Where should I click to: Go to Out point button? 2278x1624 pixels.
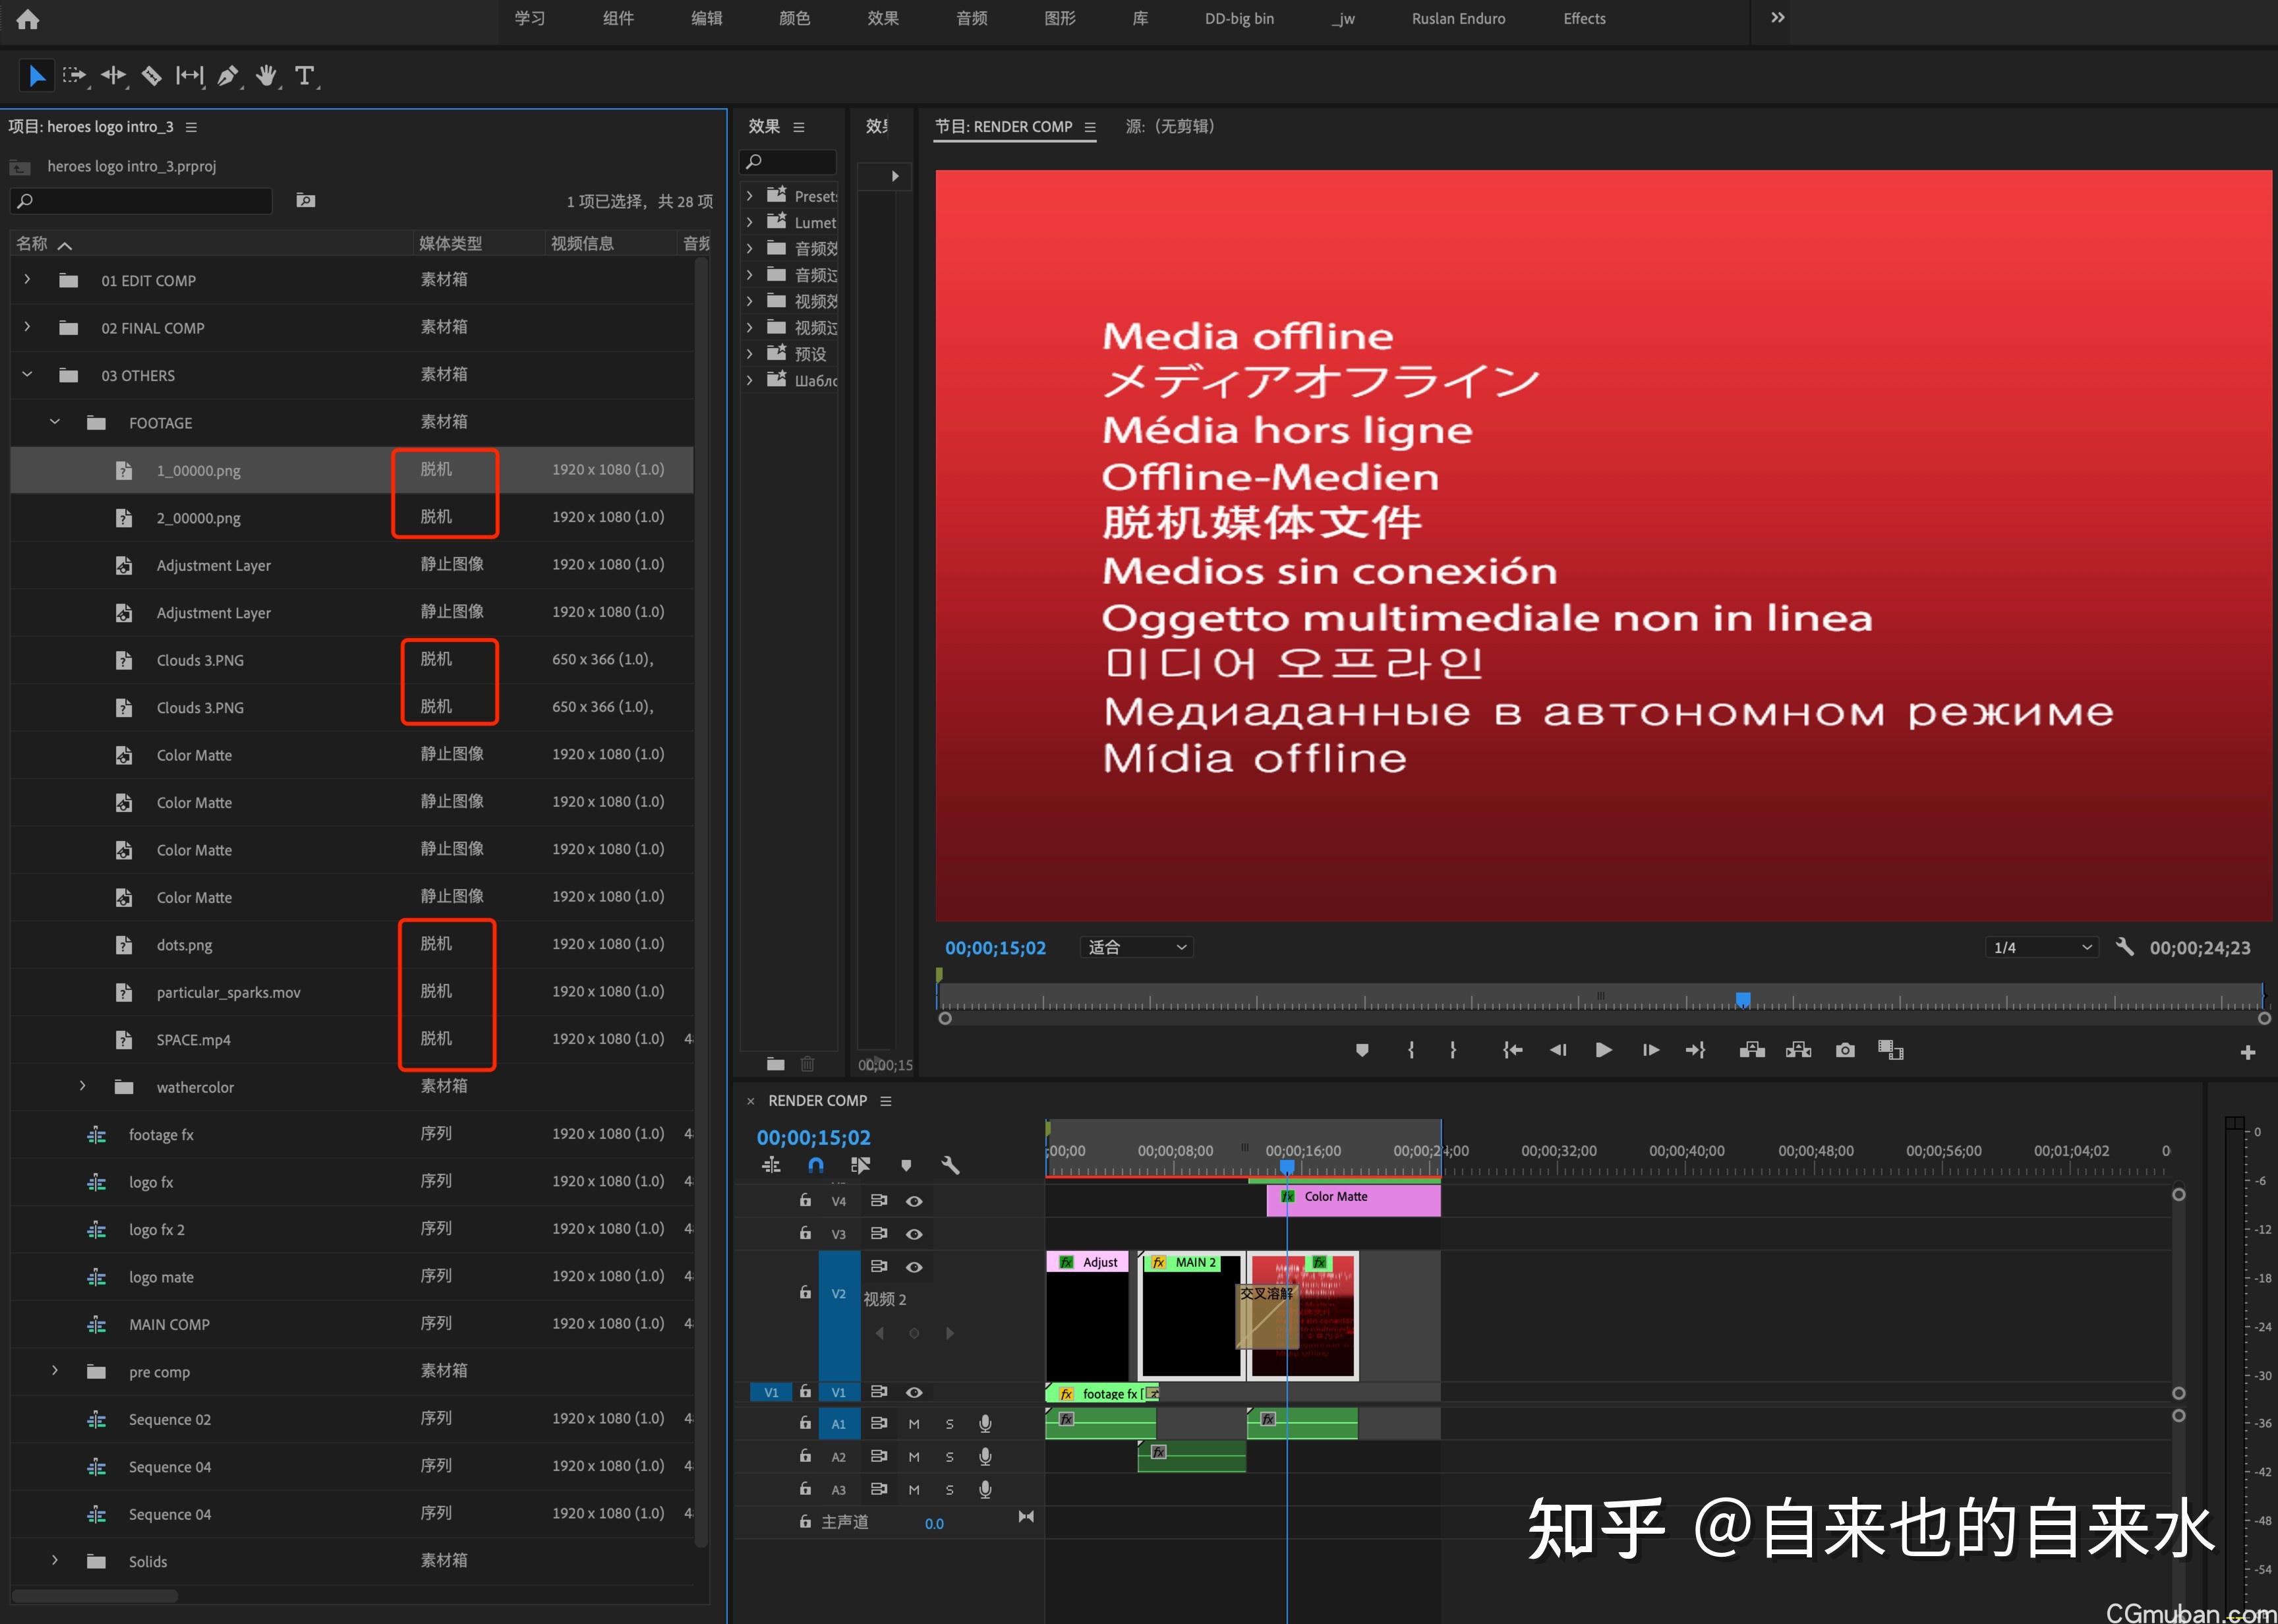1696,1050
